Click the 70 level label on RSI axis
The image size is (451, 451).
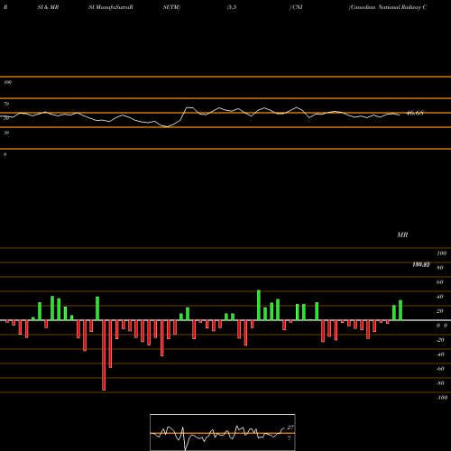point(6,104)
